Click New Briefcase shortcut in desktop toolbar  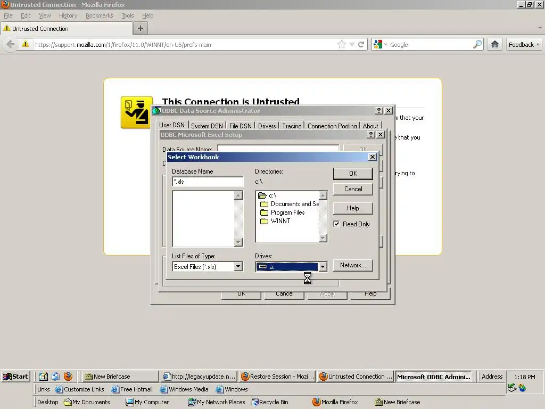[397, 402]
